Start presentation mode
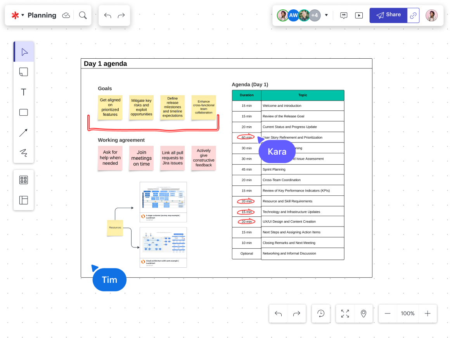This screenshot has height=338, width=450. point(359,15)
